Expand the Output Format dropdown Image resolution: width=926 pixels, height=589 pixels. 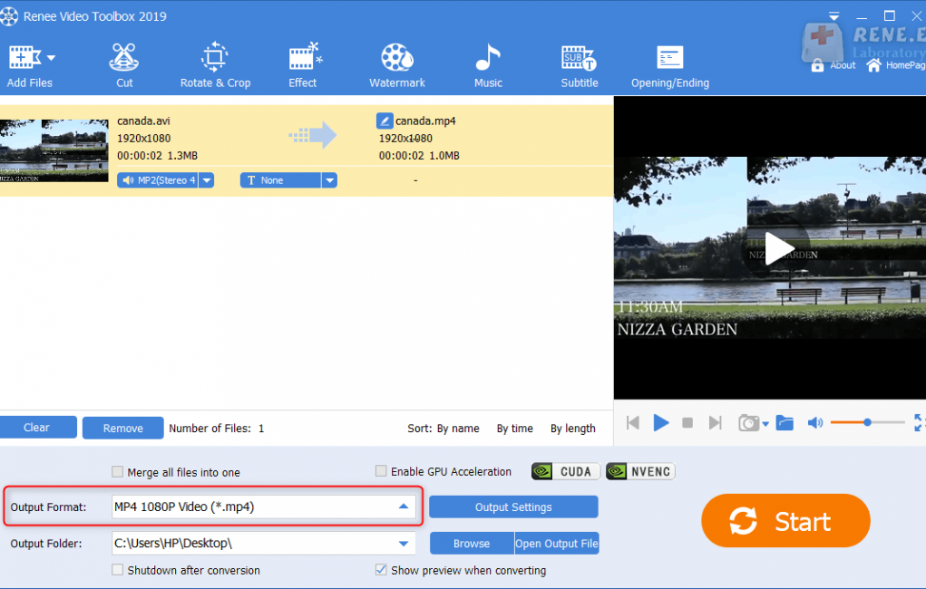click(404, 507)
